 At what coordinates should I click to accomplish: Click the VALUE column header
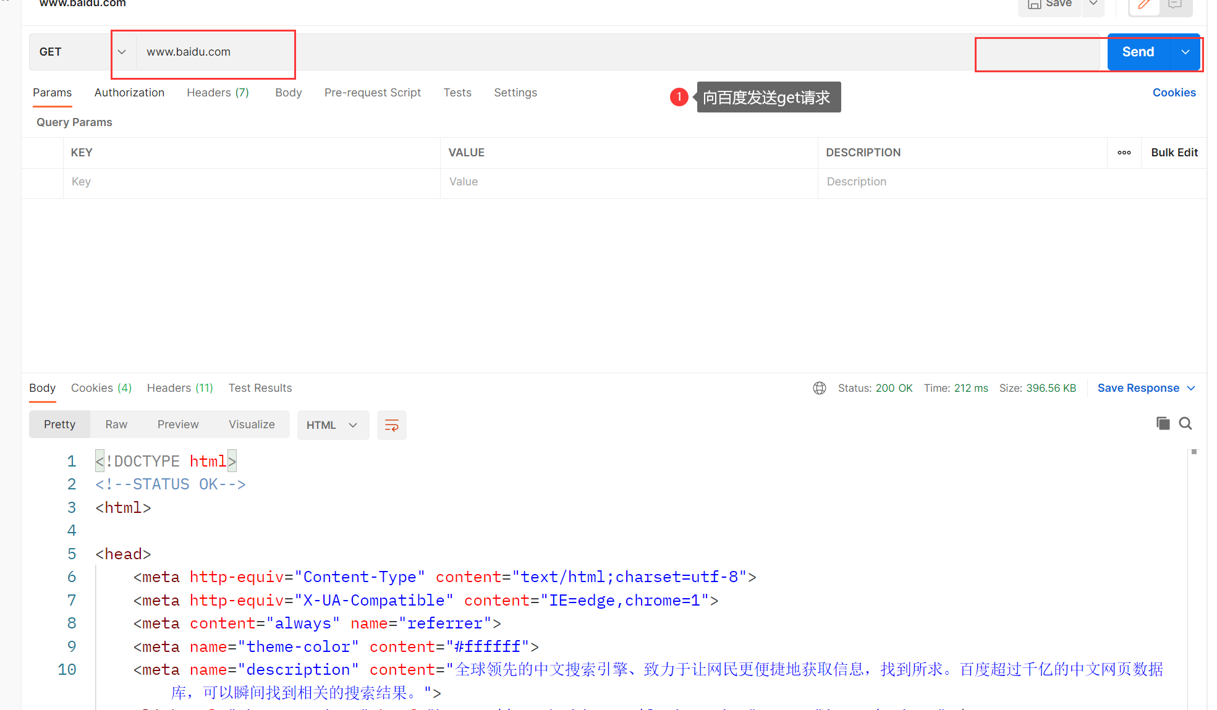pyautogui.click(x=467, y=153)
